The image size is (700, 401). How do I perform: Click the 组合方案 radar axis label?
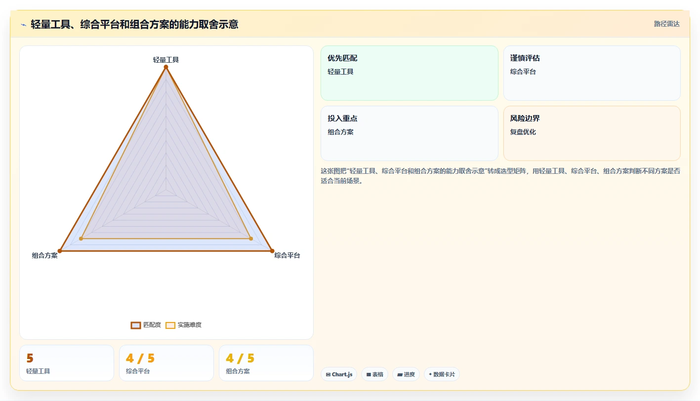[x=45, y=255]
